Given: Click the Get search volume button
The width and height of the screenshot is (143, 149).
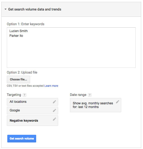Looking at the screenshot, I should (22, 138).
